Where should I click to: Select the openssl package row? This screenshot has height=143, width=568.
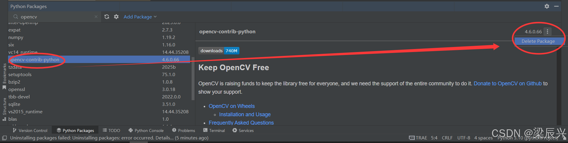(99, 89)
